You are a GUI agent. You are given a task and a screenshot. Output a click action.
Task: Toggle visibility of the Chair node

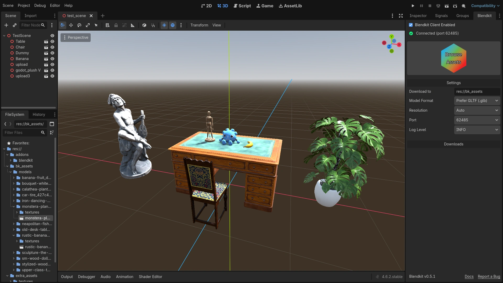52,47
